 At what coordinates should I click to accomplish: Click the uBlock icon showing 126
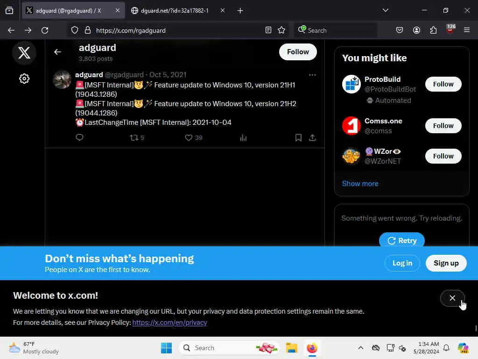tap(450, 29)
